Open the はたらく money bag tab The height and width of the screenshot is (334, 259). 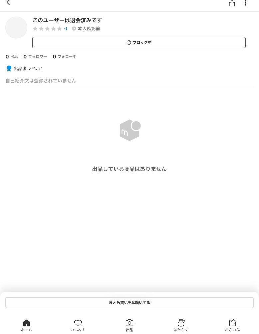[x=181, y=325]
